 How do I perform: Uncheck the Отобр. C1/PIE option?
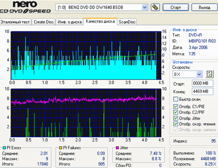tap(175, 106)
